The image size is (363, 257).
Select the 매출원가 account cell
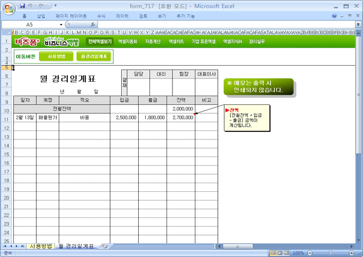tap(48, 118)
